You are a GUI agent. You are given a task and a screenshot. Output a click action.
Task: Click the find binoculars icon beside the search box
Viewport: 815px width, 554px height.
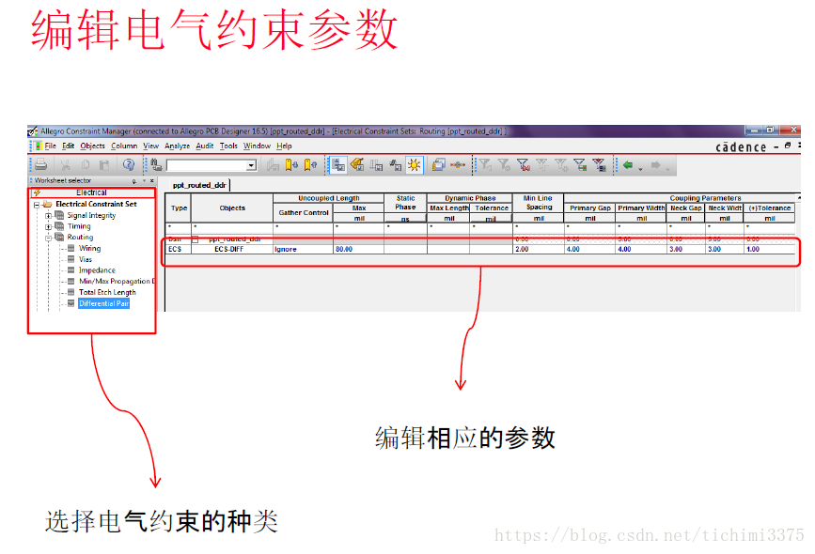(156, 165)
